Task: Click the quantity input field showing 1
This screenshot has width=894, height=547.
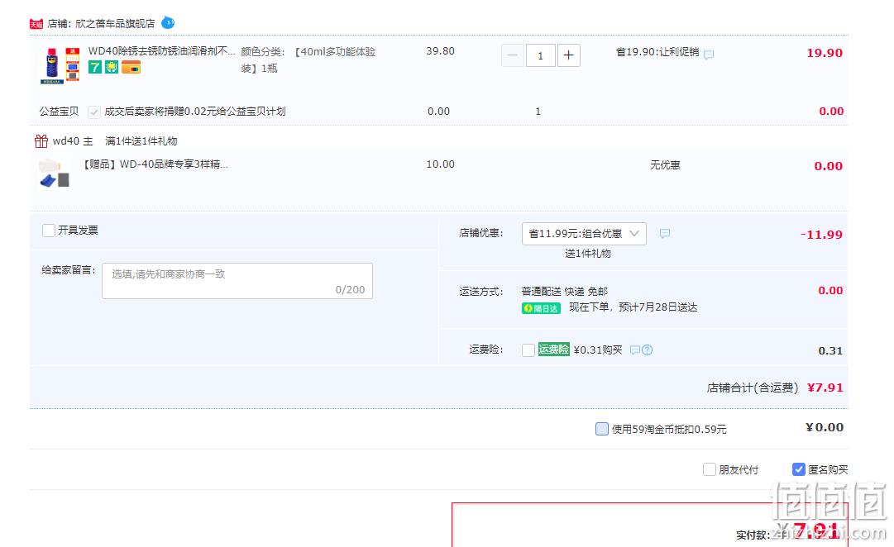Action: coord(540,55)
